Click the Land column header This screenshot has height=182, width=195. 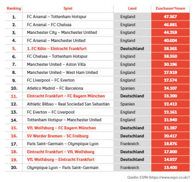[x=132, y=9]
